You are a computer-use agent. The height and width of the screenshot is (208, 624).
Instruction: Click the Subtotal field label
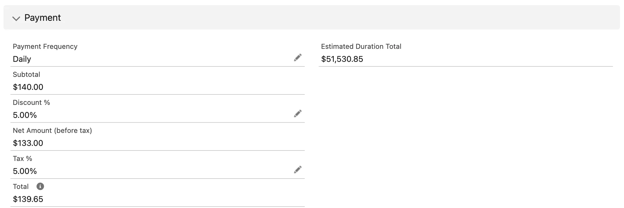[x=26, y=75]
